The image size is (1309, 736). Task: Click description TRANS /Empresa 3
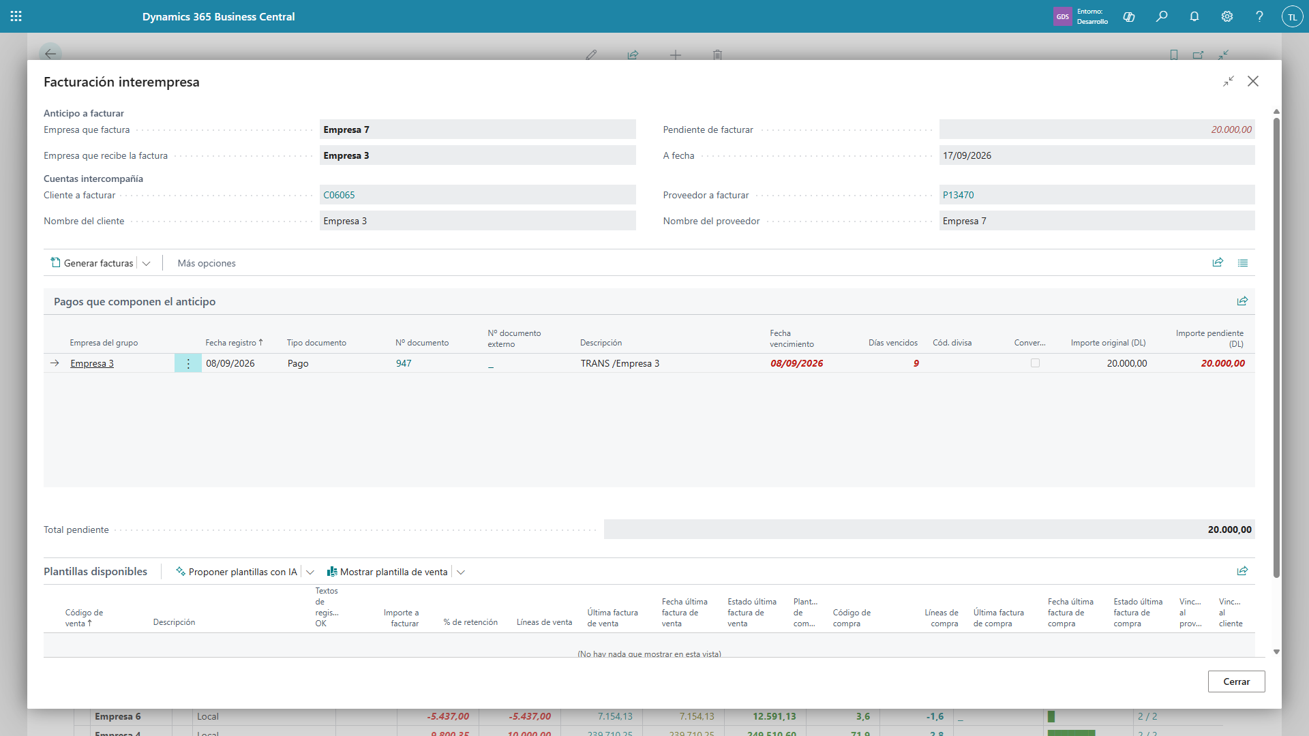point(620,363)
